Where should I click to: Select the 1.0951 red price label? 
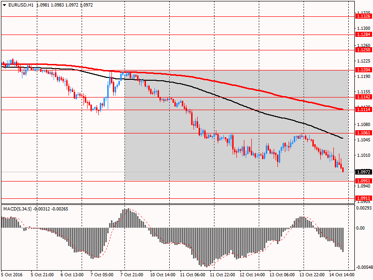[363, 181]
